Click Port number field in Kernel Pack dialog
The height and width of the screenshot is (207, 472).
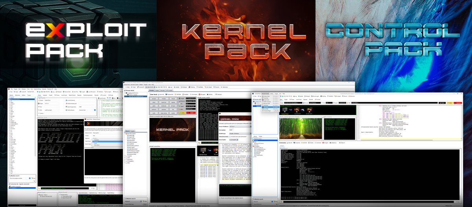[232, 130]
